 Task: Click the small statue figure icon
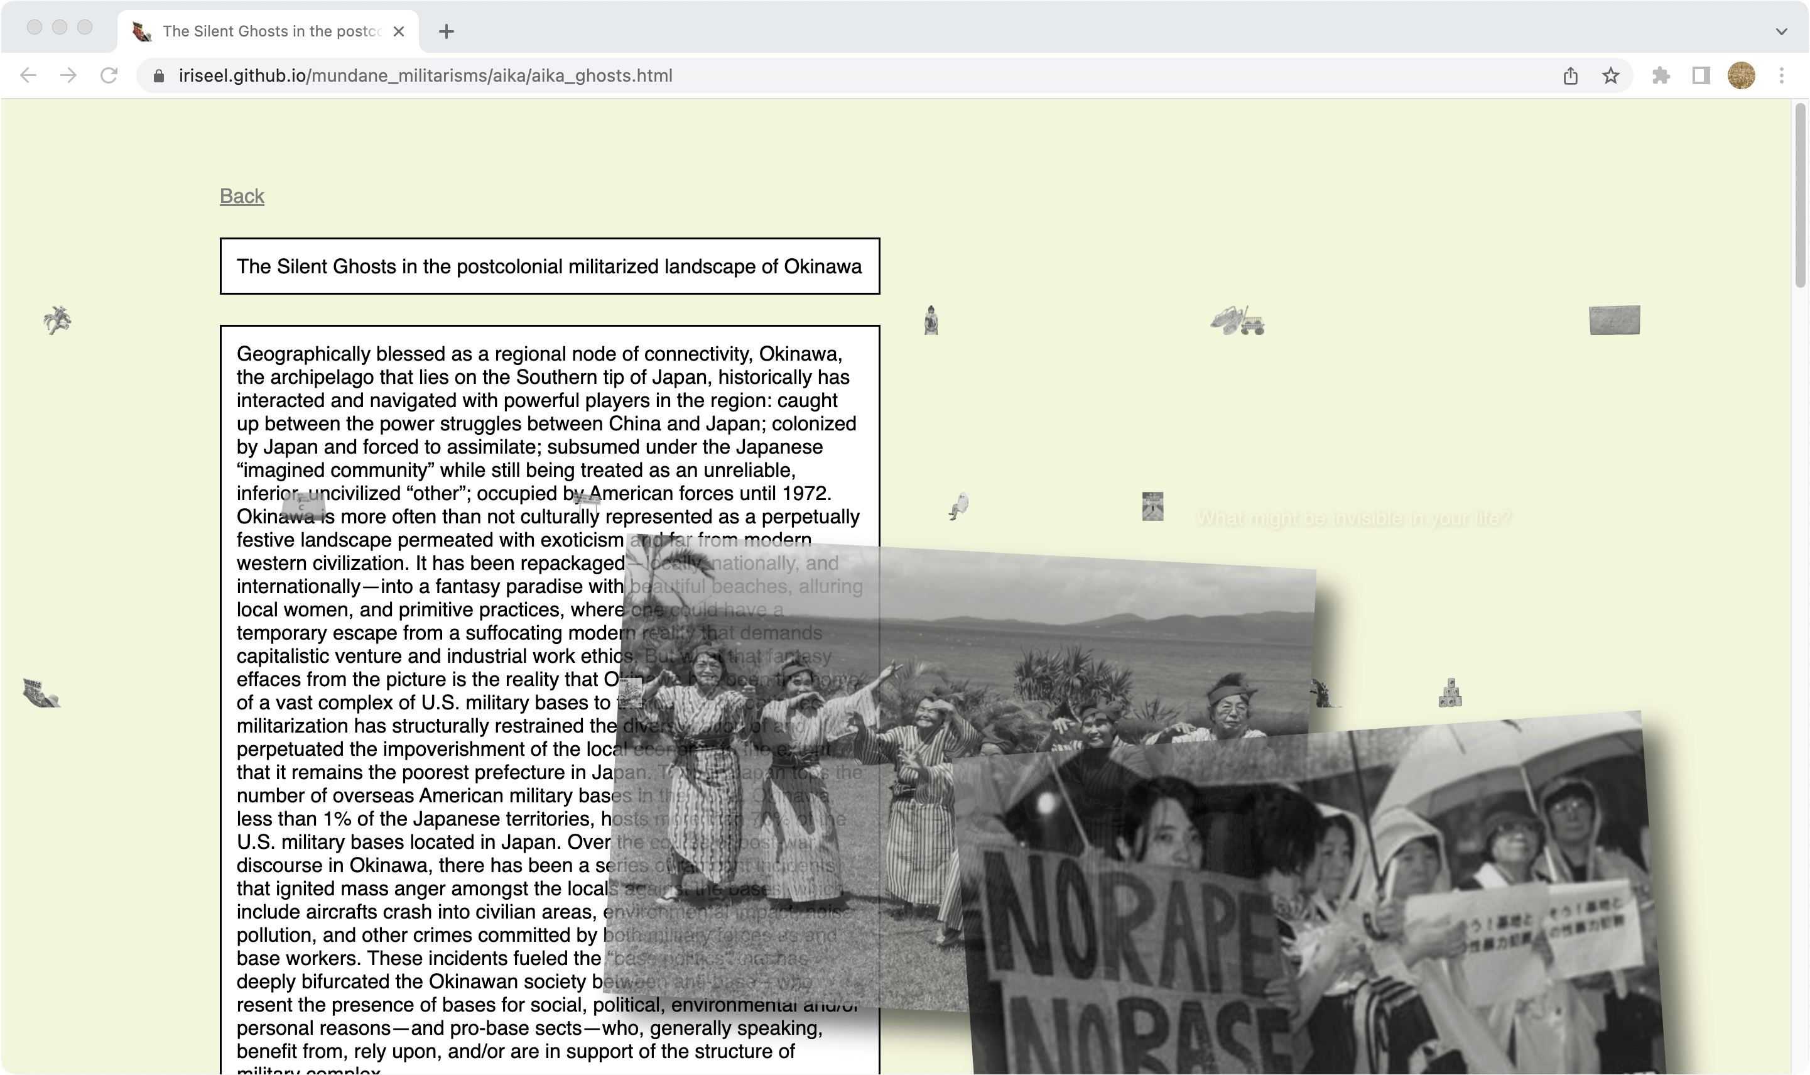931,320
